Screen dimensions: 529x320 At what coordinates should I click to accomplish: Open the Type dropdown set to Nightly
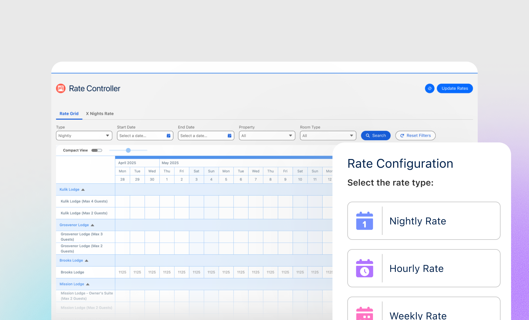84,136
